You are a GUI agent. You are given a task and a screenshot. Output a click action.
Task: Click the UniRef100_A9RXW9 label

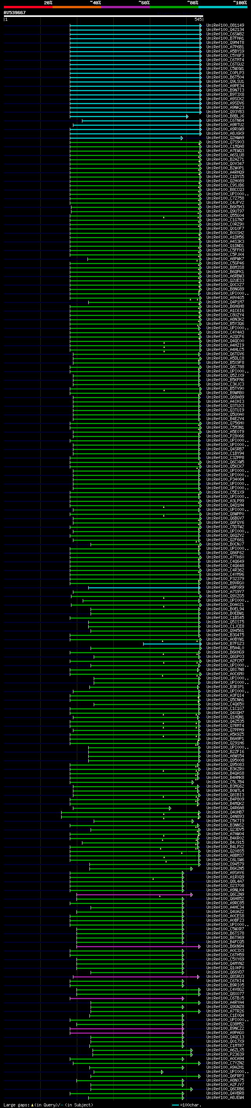point(225,129)
